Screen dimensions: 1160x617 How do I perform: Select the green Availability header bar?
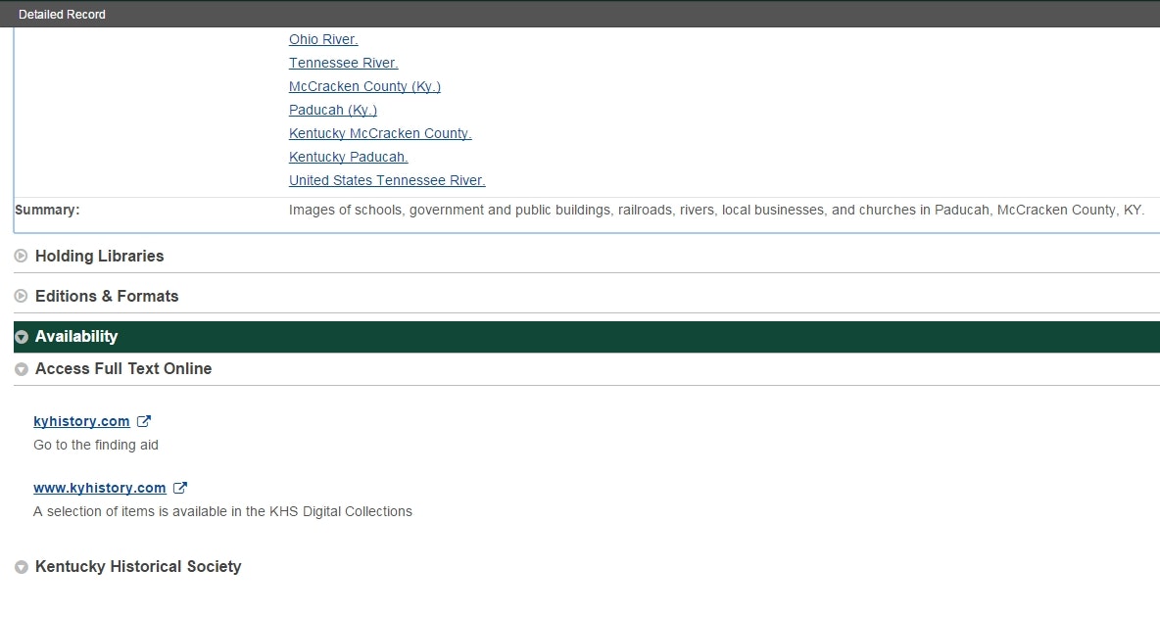588,337
